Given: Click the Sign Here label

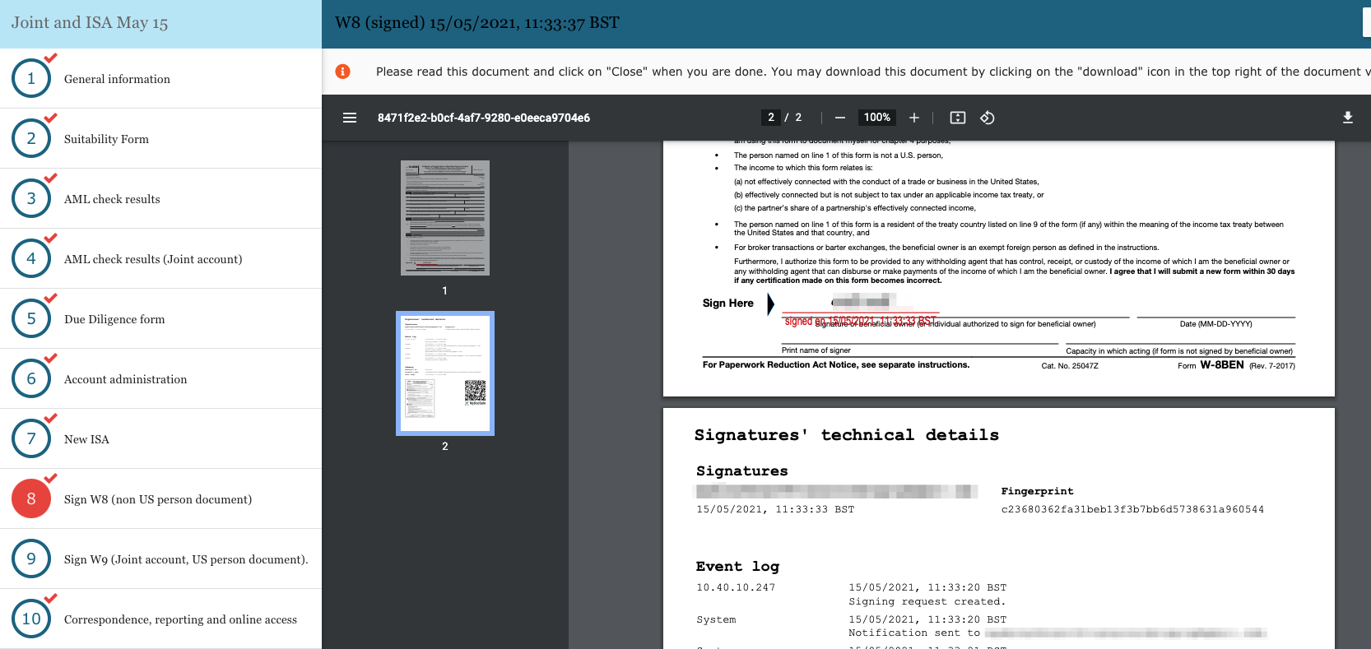Looking at the screenshot, I should click(x=728, y=303).
